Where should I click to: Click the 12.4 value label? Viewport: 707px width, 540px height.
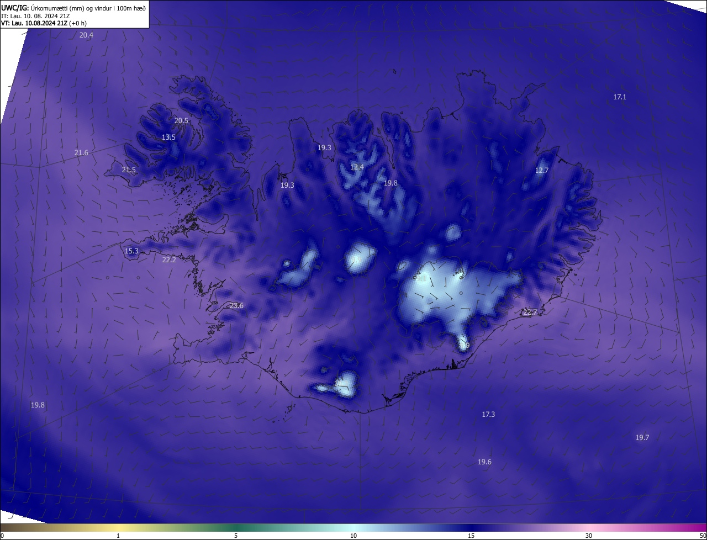point(357,167)
